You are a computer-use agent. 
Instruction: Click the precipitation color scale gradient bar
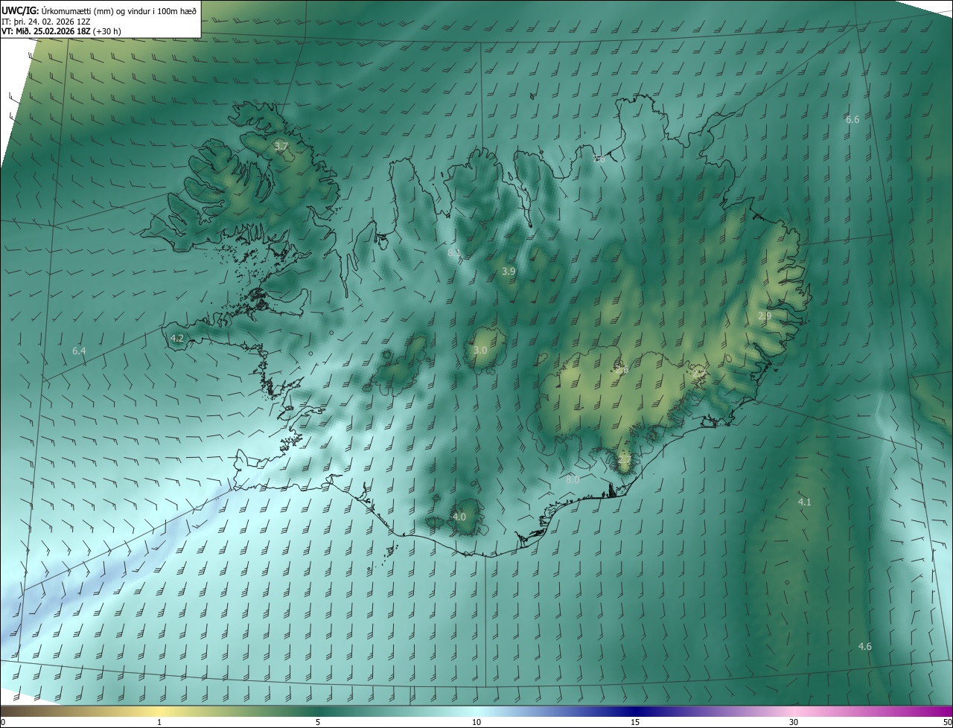click(476, 711)
